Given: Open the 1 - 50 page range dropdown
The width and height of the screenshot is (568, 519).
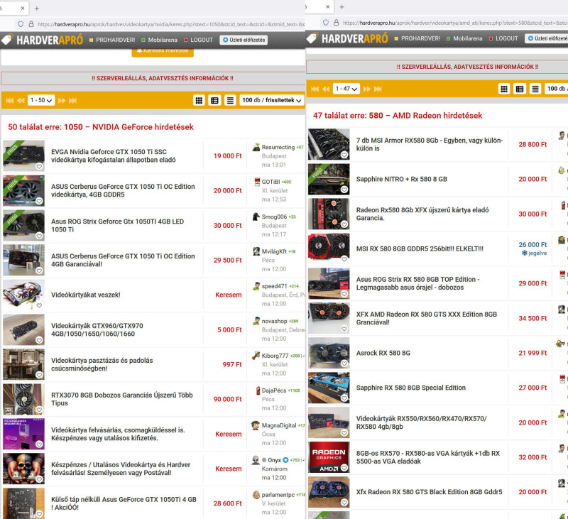Looking at the screenshot, I should (x=41, y=100).
